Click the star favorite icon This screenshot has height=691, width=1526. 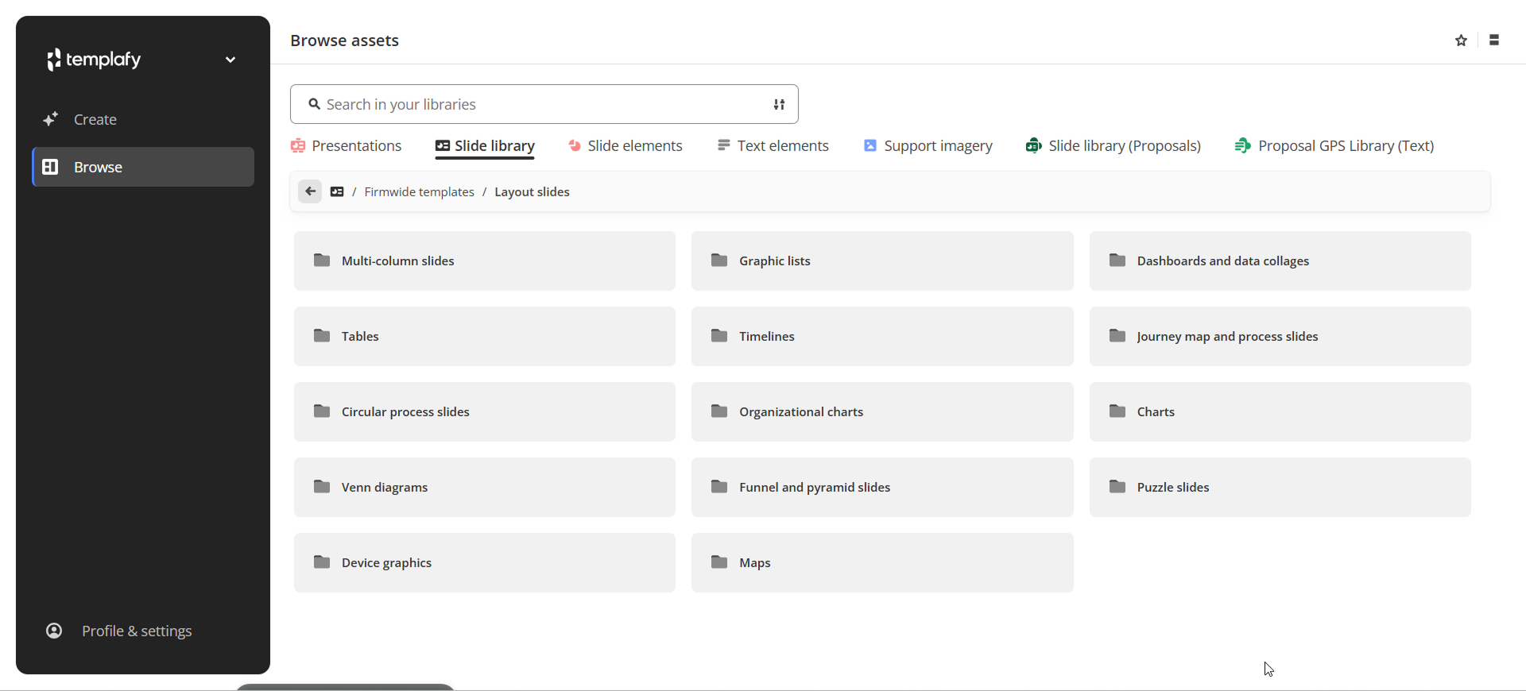1461,41
